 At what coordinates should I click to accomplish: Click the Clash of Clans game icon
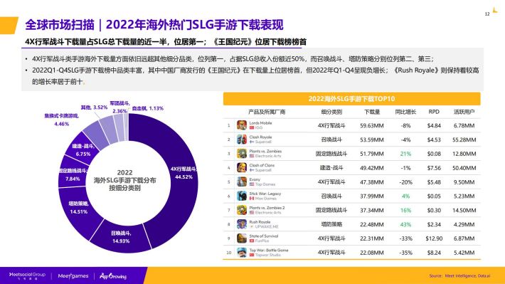[x=242, y=168]
